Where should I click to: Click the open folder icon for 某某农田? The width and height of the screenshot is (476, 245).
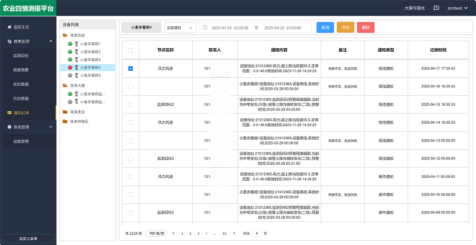tap(65, 36)
